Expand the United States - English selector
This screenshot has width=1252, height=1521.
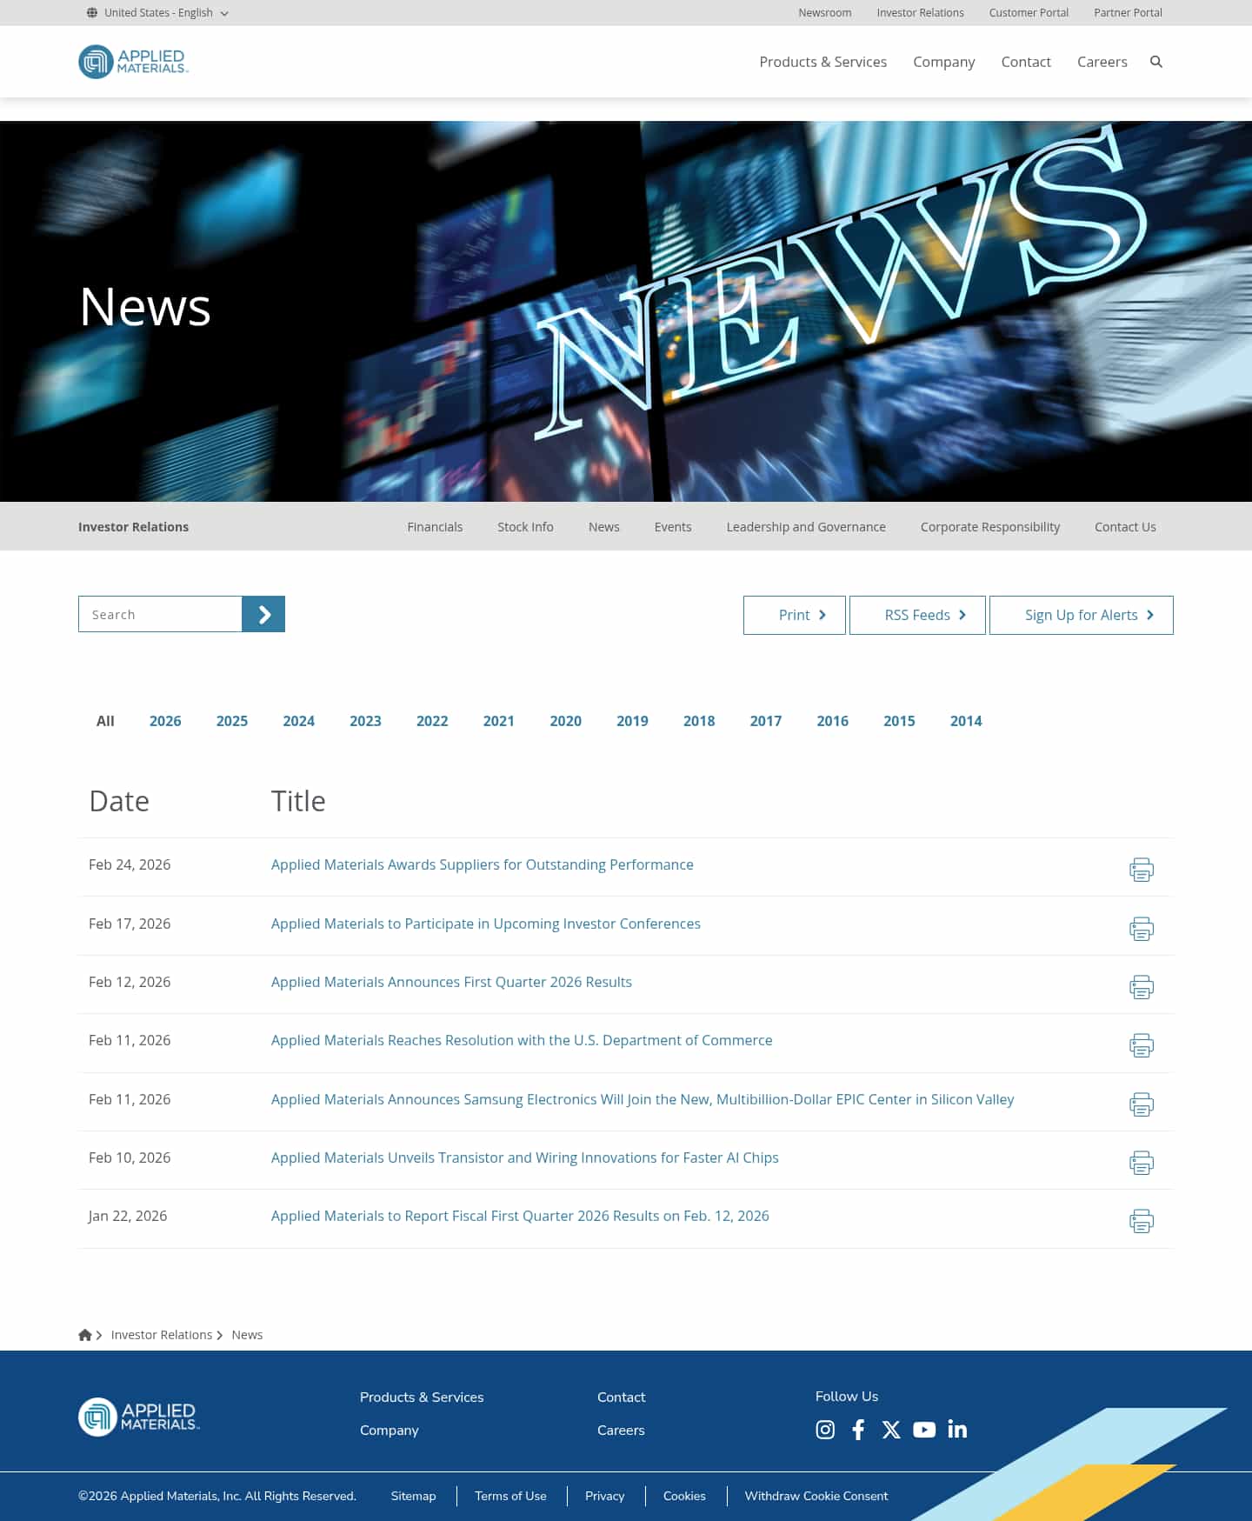click(x=158, y=13)
